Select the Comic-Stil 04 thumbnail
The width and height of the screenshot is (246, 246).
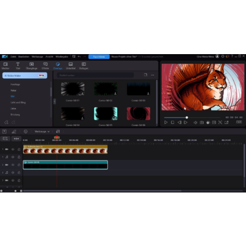tap(73, 114)
